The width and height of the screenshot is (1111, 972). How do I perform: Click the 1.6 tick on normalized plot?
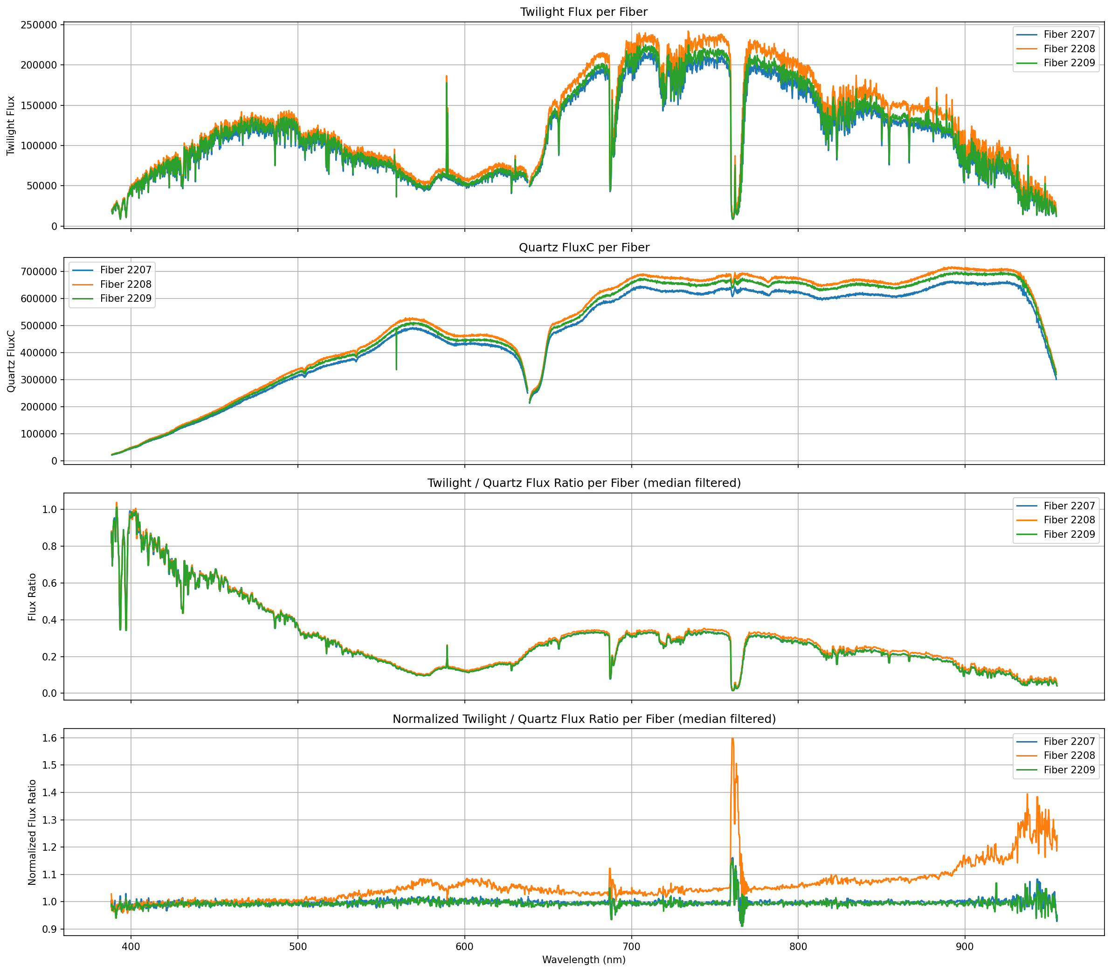tap(50, 738)
